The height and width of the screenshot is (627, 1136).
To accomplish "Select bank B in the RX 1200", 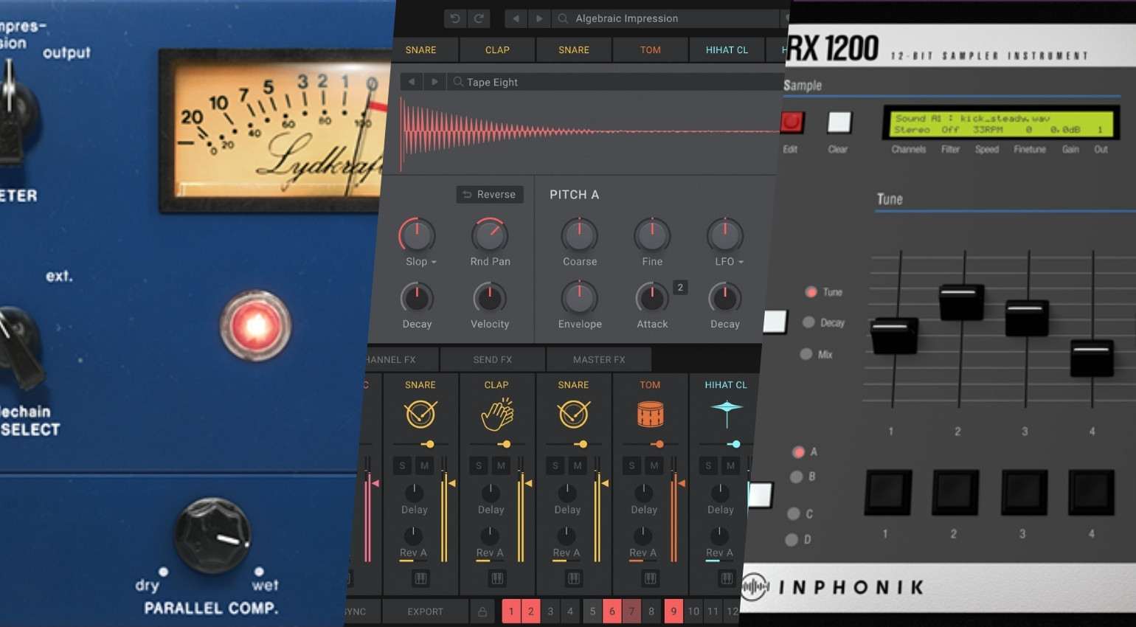I will [796, 477].
